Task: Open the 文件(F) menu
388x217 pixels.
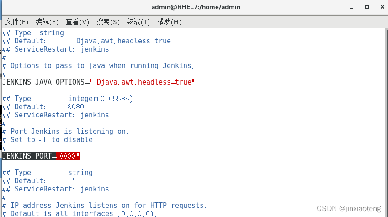Action: click(17, 22)
